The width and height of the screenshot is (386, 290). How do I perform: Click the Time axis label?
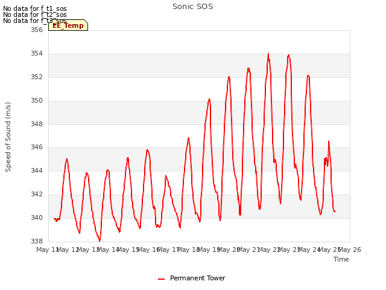pos(341,259)
